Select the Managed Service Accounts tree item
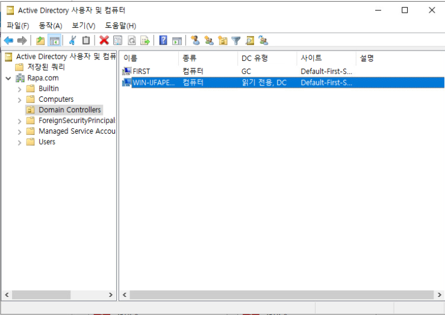Viewport: 445px width, 315px height. click(77, 131)
